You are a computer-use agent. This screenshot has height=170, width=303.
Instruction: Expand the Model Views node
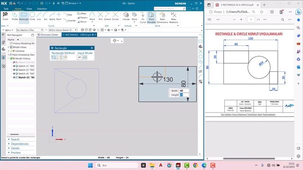click(9, 47)
